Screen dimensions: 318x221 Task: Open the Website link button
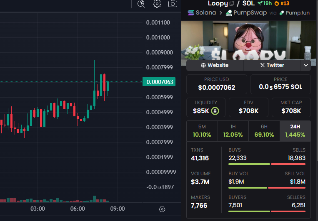click(215, 65)
